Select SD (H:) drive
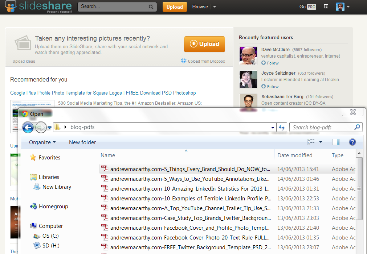The height and width of the screenshot is (254, 367). pyautogui.click(x=51, y=246)
